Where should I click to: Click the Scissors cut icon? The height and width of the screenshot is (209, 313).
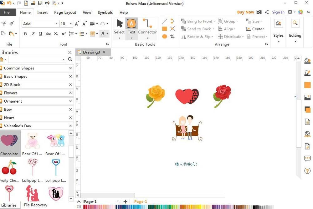[4, 23]
